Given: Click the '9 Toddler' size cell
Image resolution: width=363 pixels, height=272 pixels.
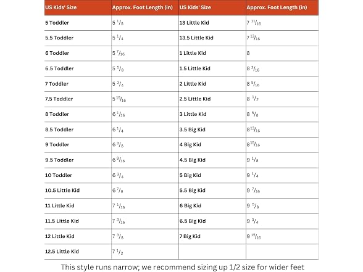Looking at the screenshot, I should point(78,145).
